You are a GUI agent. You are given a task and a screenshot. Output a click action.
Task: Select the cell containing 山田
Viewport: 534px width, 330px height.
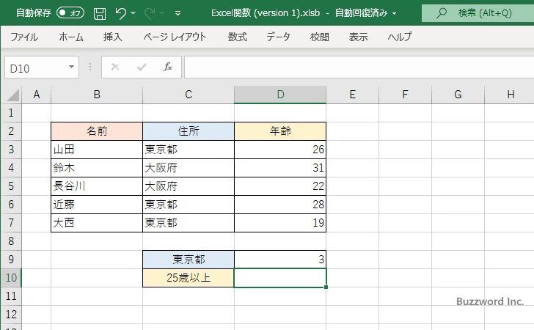[97, 150]
